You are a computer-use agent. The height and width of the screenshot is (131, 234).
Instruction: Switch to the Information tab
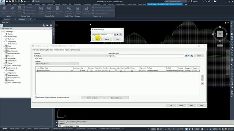click(36, 50)
